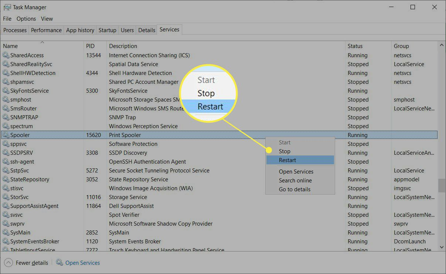Image resolution: width=446 pixels, height=274 pixels.
Task: Click the swprv service gear icon
Action: pos(6,224)
